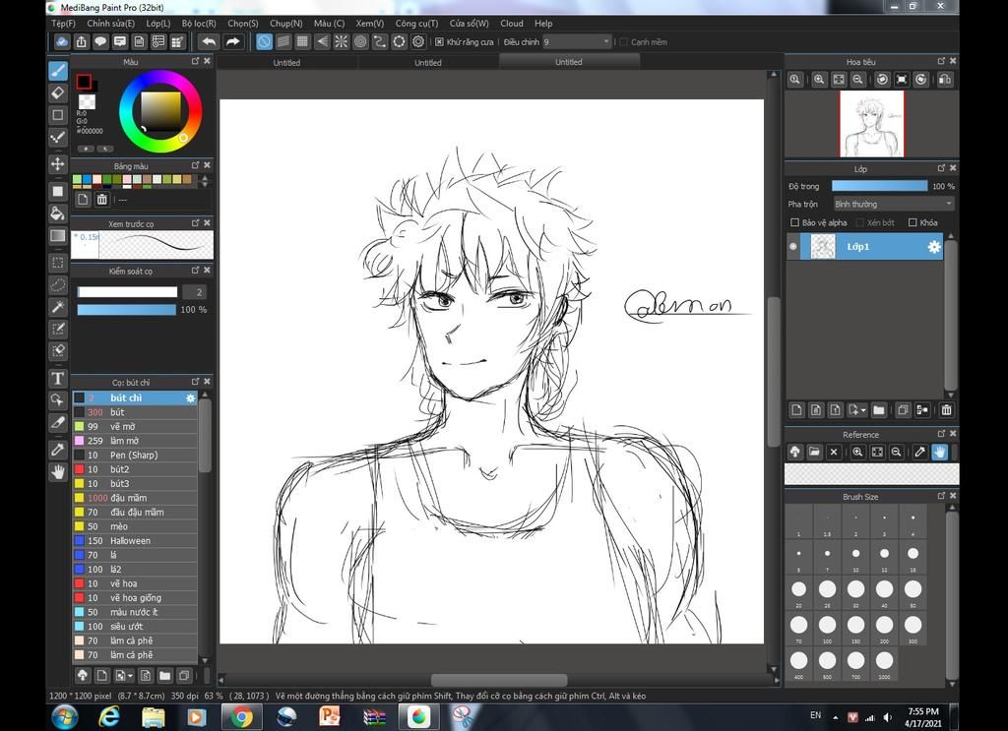Select the Brush tool in left toolbar
1008x731 pixels.
58,71
